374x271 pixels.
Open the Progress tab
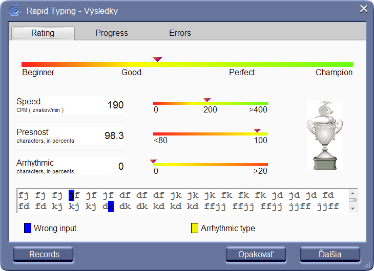tap(112, 33)
